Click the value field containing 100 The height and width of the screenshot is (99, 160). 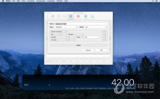point(91,37)
